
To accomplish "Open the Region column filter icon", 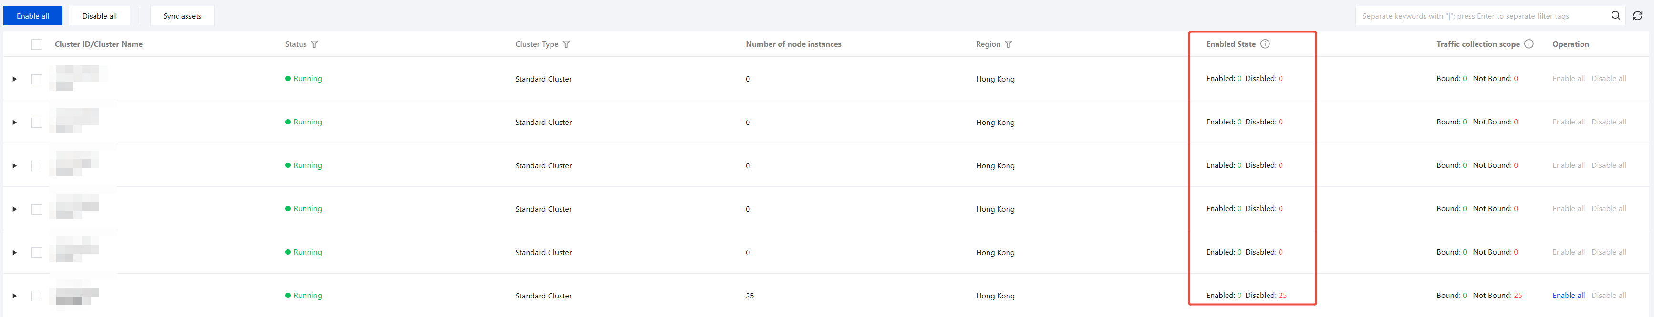I will (1009, 44).
